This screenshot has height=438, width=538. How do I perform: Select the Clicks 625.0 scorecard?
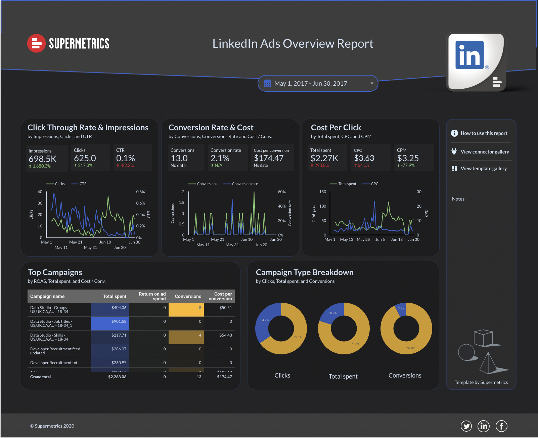pyautogui.click(x=90, y=158)
